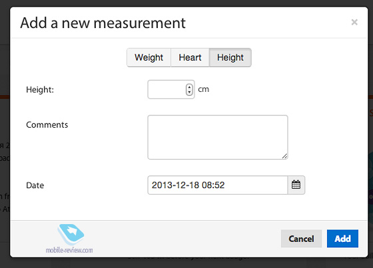Click the Add a new measurement title
Viewport: 373px width, 268px height.
pos(103,23)
